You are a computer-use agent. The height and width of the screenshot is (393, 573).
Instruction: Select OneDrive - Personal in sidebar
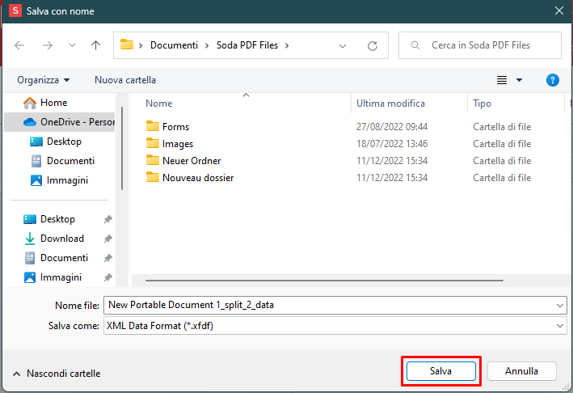60,122
